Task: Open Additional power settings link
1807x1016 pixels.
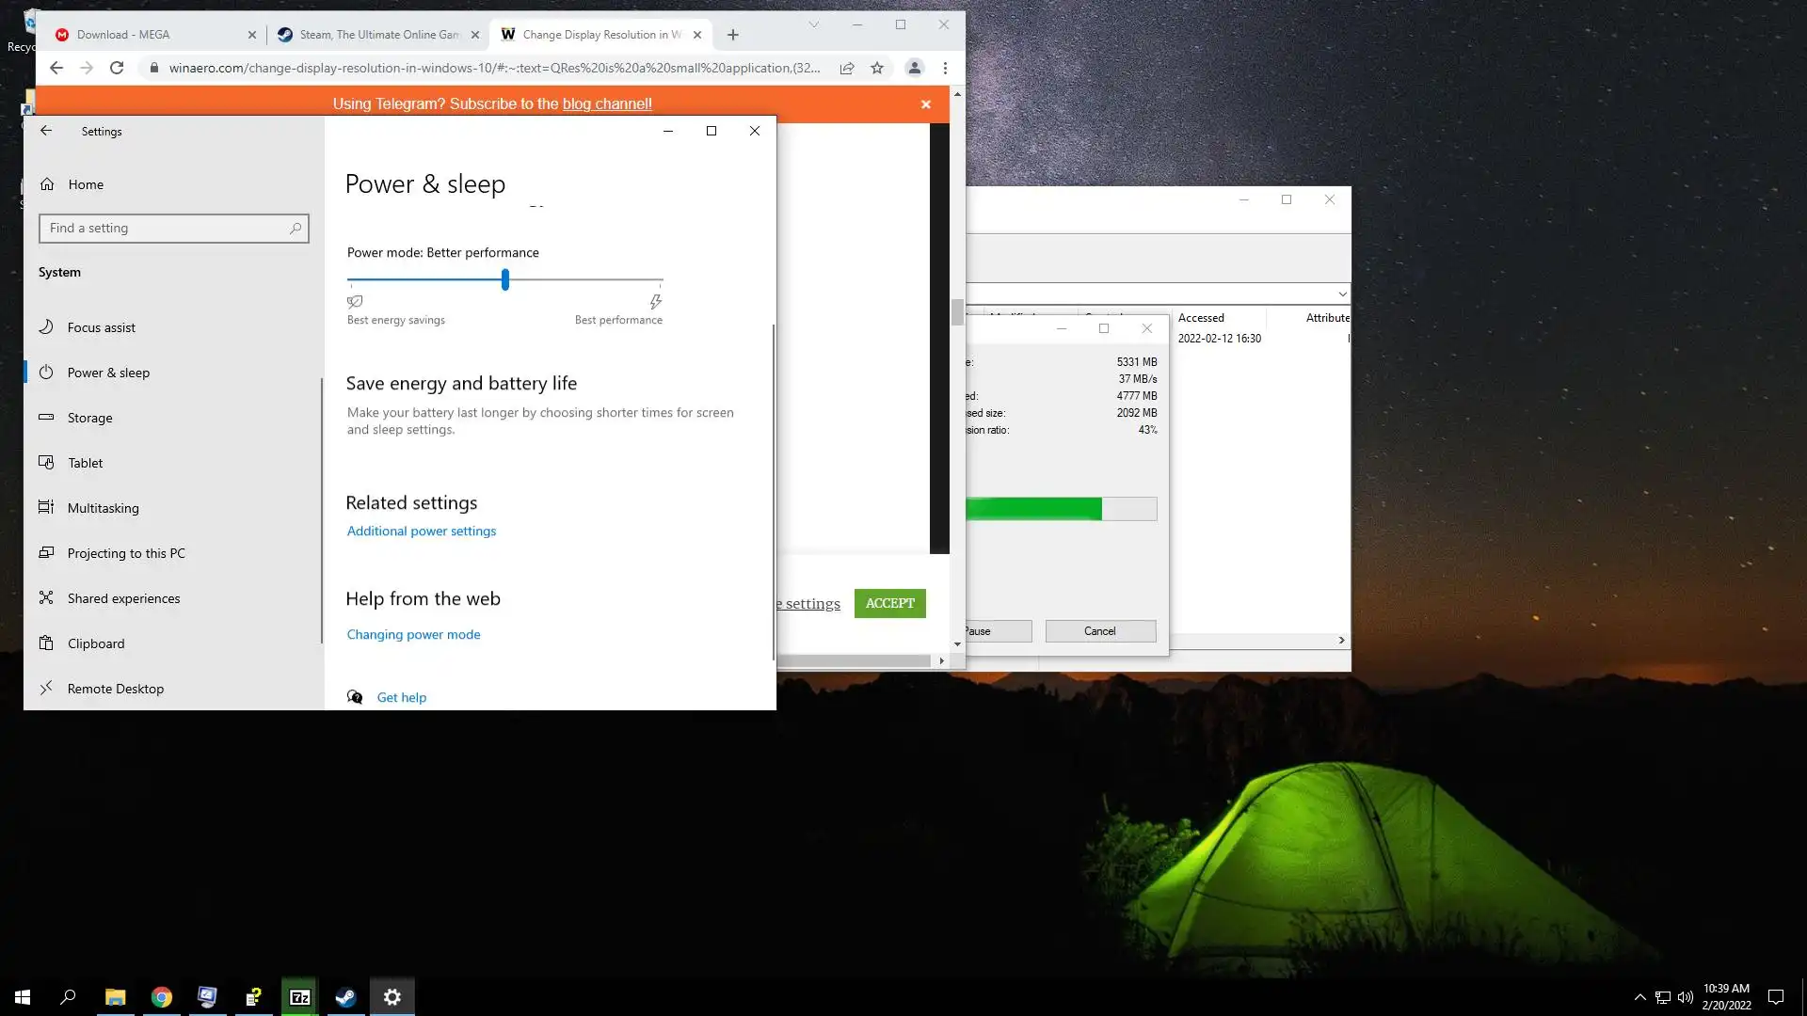Action: (421, 531)
